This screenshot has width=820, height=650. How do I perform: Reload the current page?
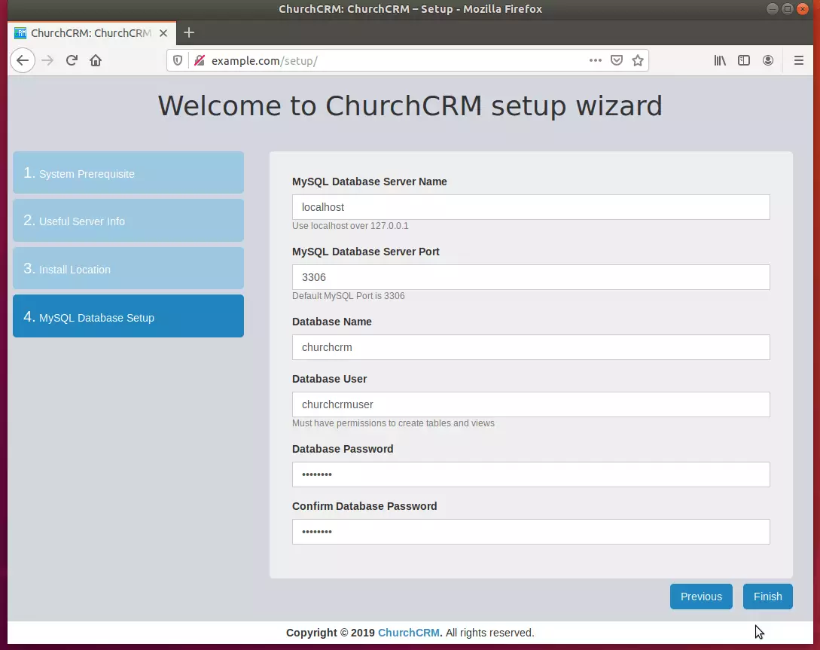[x=72, y=61]
